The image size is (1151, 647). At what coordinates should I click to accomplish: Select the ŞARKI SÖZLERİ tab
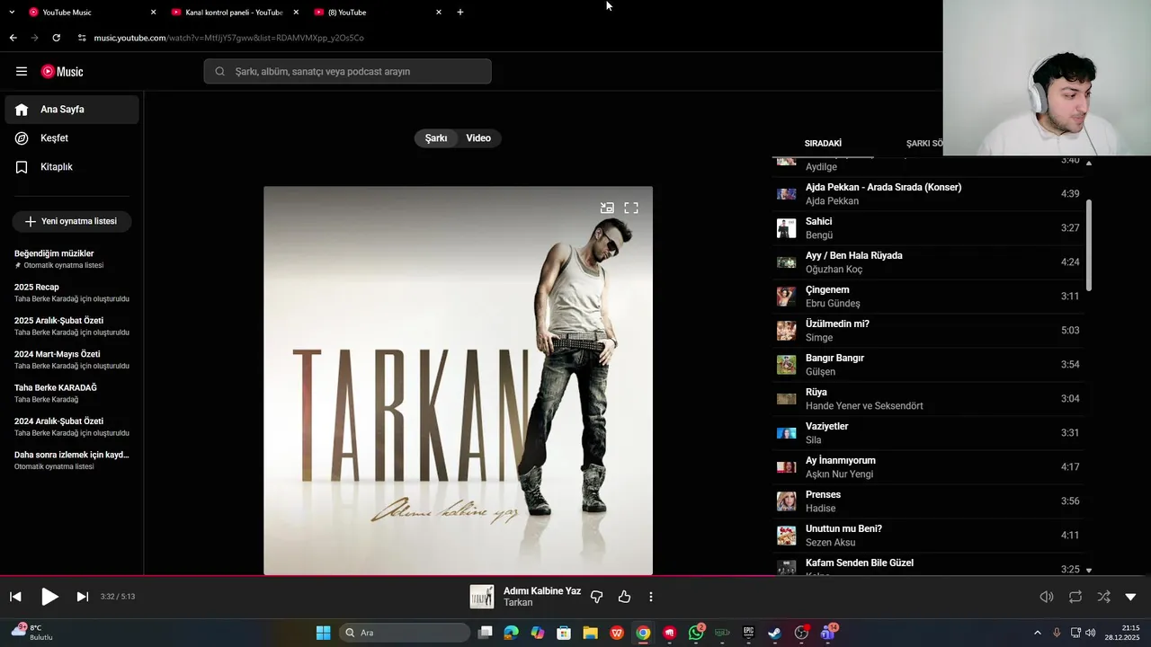point(925,144)
